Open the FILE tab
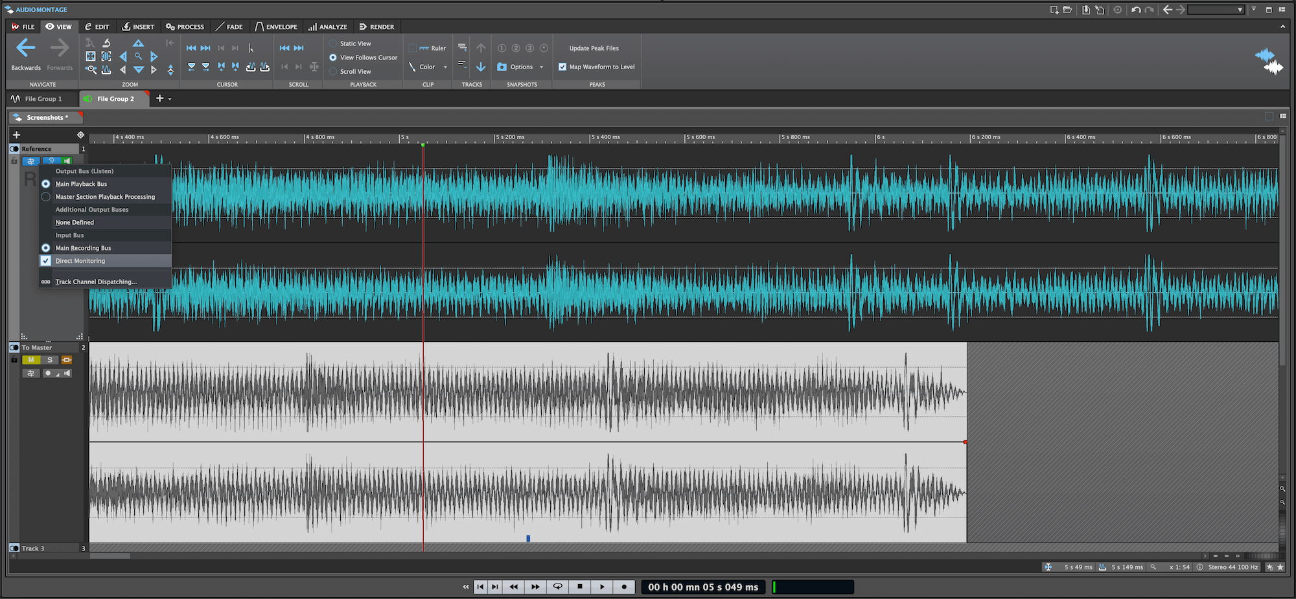The width and height of the screenshot is (1296, 599). [23, 27]
